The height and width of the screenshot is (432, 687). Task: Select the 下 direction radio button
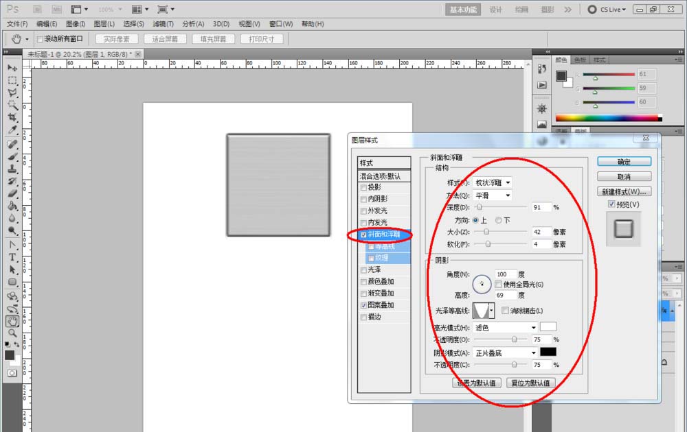[x=499, y=220]
